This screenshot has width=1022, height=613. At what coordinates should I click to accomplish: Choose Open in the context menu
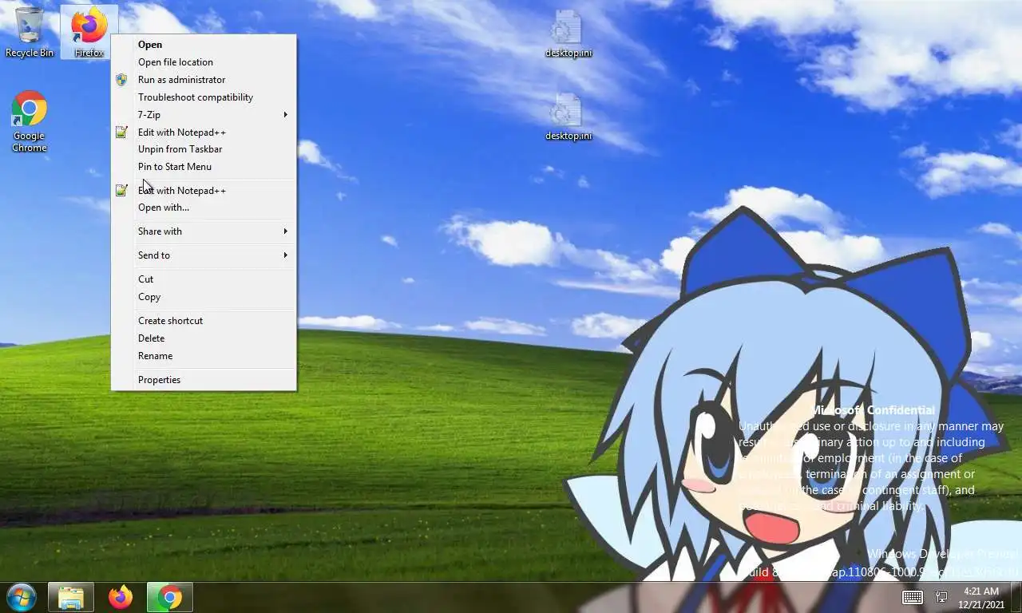coord(204,45)
